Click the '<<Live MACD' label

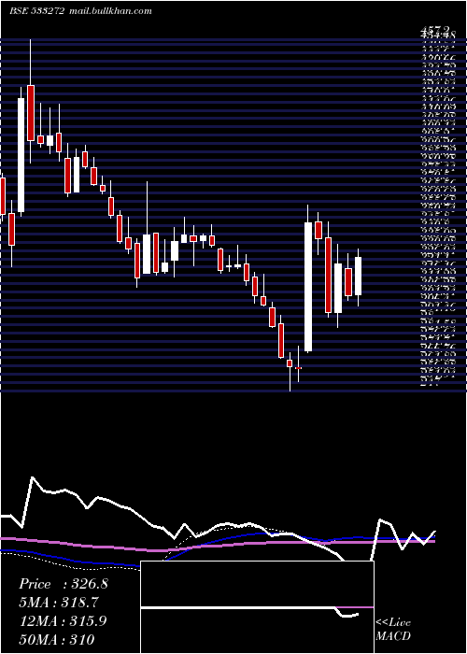(x=393, y=629)
